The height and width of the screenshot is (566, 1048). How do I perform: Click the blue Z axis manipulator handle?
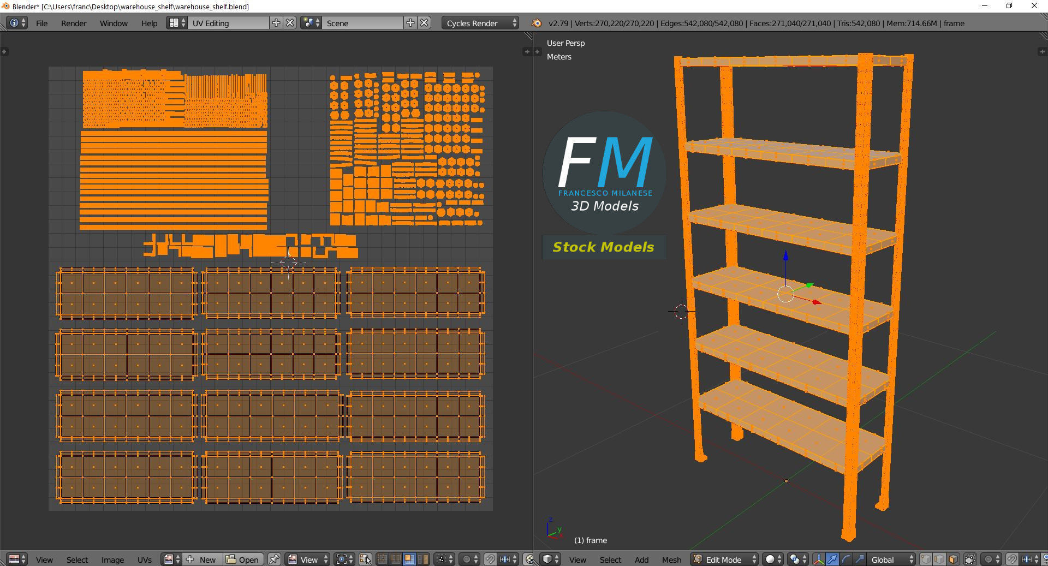[785, 255]
